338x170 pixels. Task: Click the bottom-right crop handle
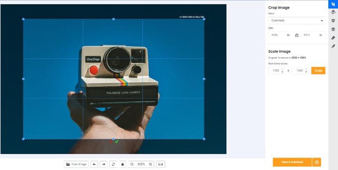(x=204, y=139)
